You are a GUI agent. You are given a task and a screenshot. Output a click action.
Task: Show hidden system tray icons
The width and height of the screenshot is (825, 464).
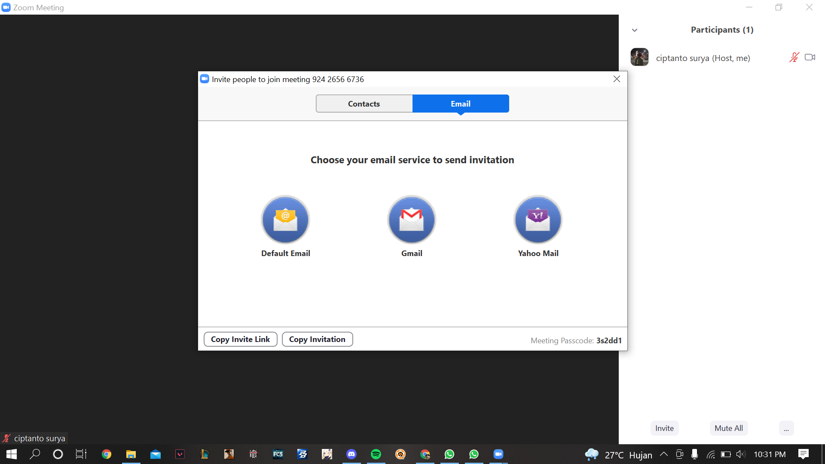click(663, 454)
